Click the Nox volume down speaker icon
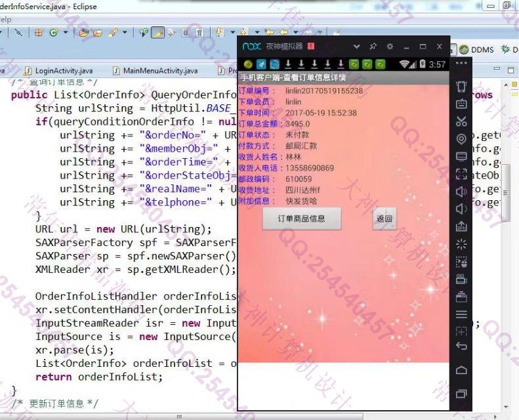Image resolution: width=519 pixels, height=420 pixels. 461,209
